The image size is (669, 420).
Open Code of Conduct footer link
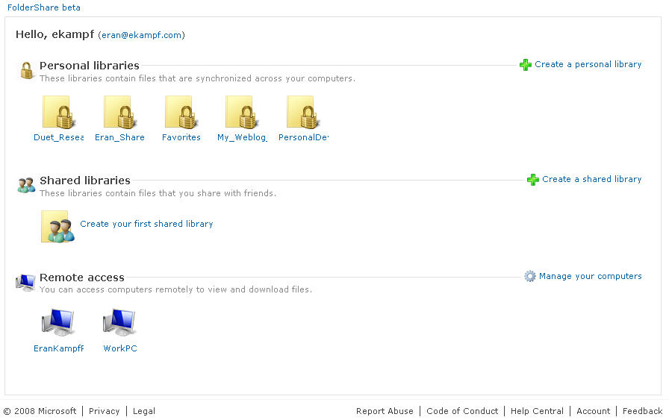pyautogui.click(x=462, y=411)
